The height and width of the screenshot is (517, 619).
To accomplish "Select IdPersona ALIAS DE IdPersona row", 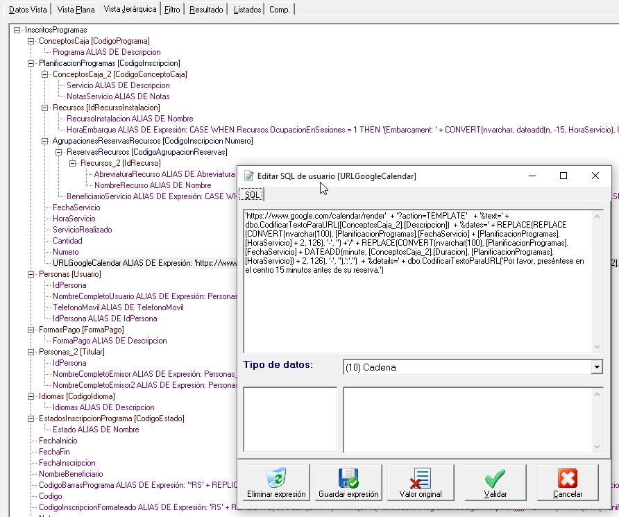I will coord(105,319).
